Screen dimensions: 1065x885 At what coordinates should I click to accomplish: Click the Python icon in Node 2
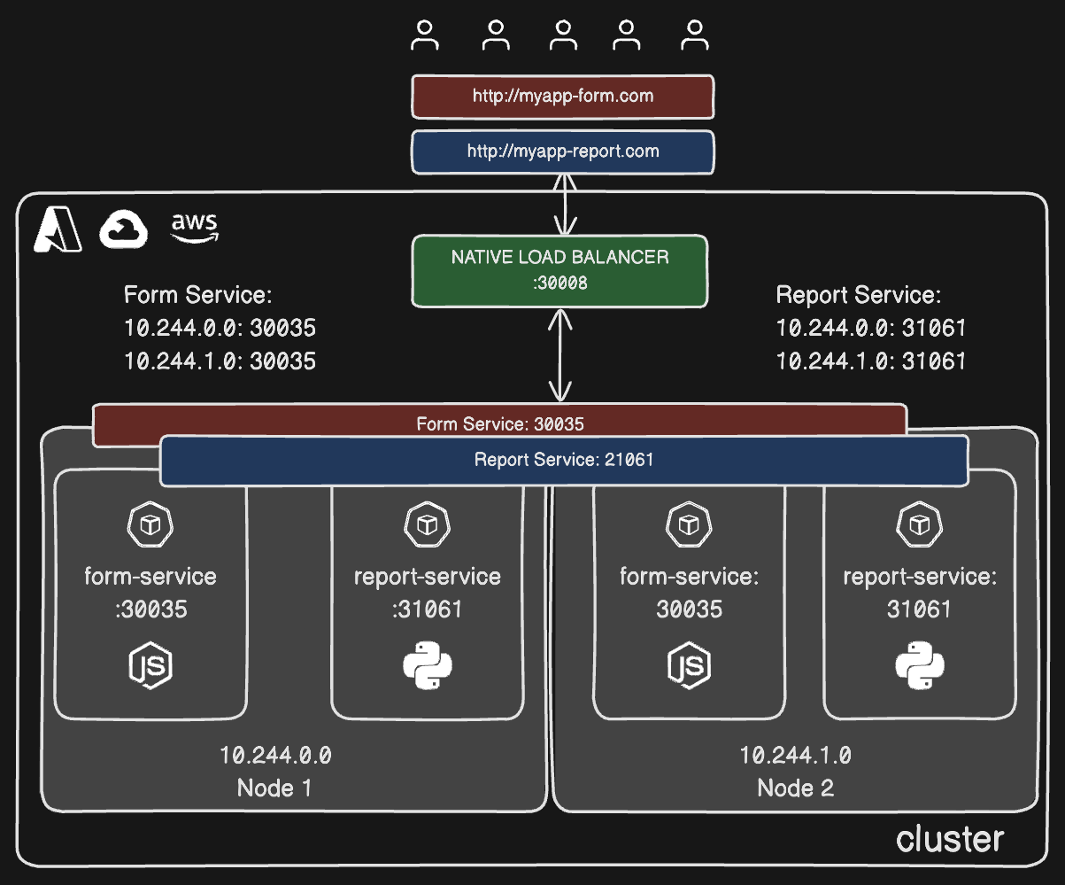click(920, 667)
